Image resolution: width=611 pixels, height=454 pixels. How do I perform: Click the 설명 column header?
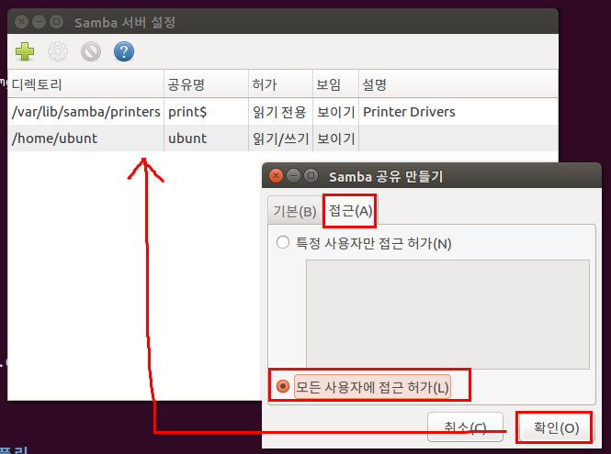pyautogui.click(x=458, y=84)
